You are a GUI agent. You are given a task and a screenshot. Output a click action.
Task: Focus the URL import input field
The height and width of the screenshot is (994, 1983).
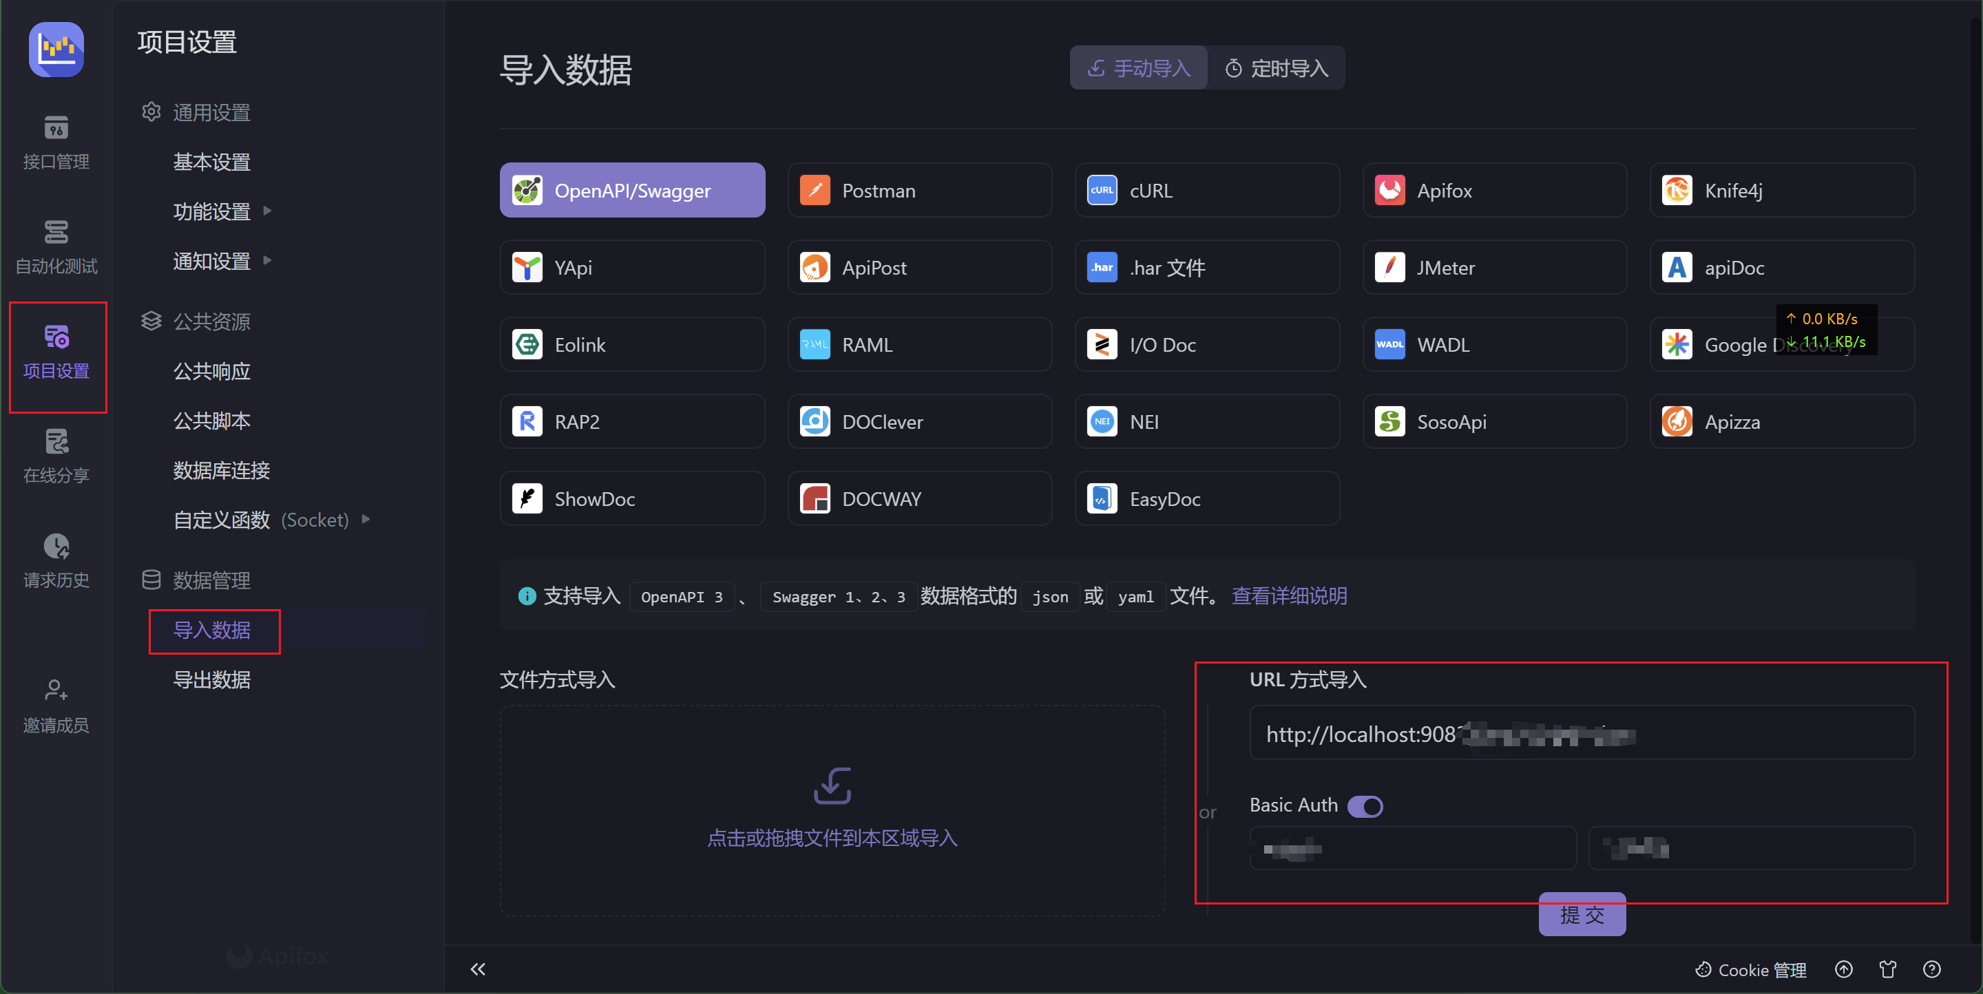pyautogui.click(x=1582, y=733)
